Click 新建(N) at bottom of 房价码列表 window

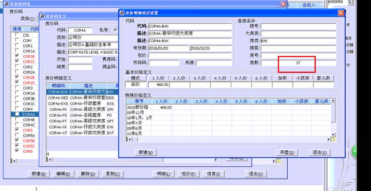(39, 174)
